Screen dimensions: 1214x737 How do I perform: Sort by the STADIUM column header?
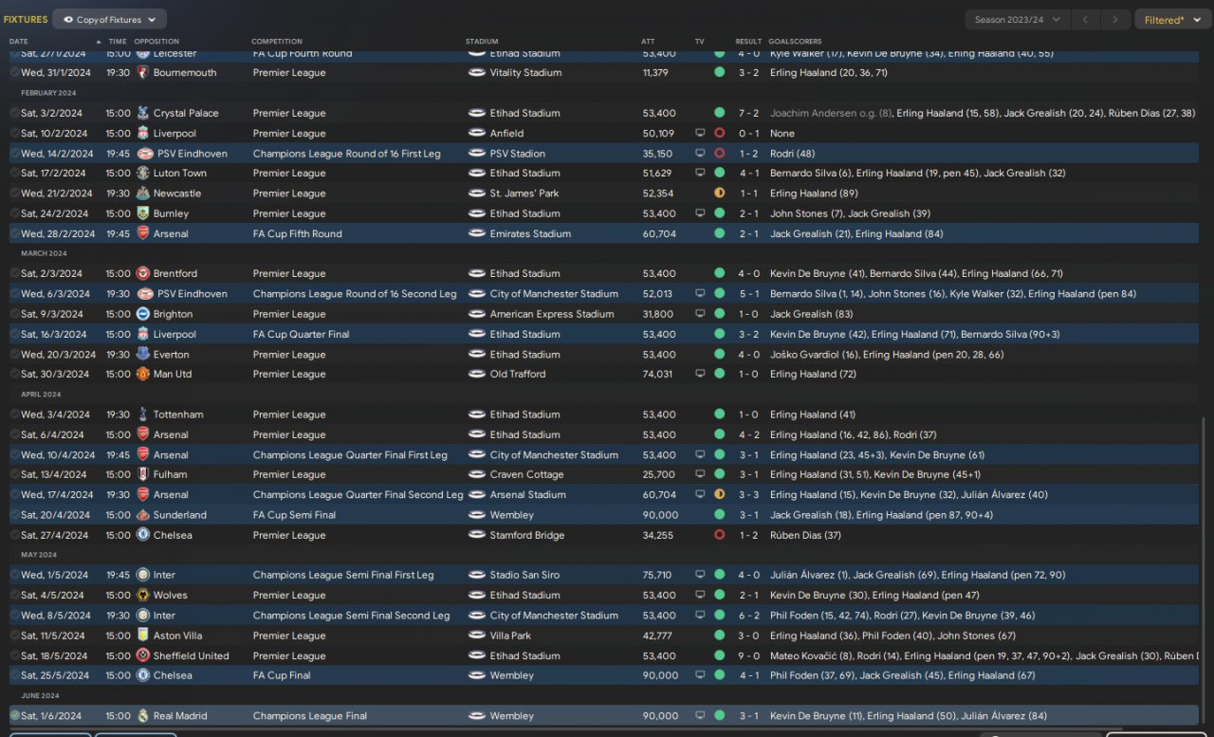click(482, 42)
